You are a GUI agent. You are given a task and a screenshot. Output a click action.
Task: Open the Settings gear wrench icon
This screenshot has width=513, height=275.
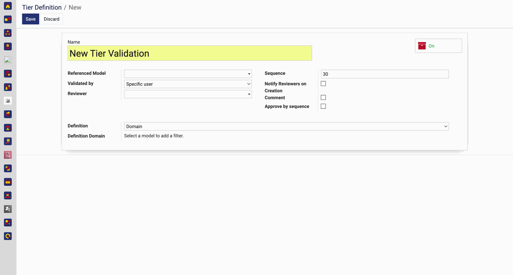point(8,236)
